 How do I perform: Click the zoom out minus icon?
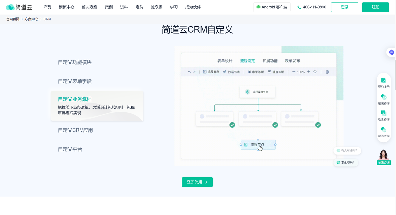(294, 72)
